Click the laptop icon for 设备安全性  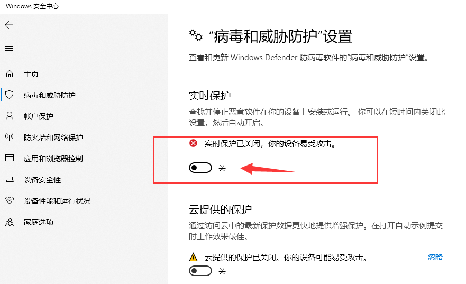coord(10,179)
